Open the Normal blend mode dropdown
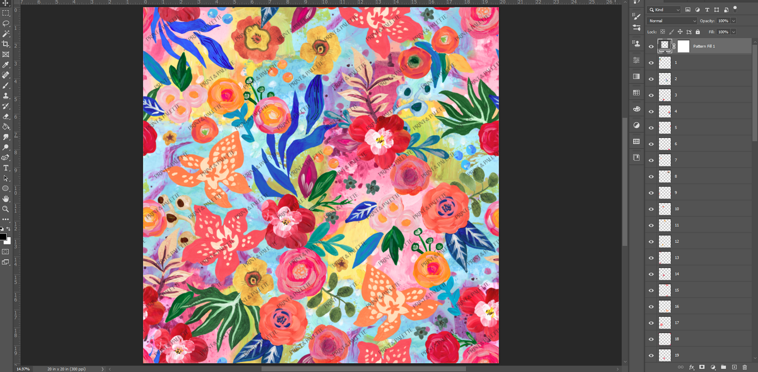Viewport: 758px width, 372px height. 672,21
